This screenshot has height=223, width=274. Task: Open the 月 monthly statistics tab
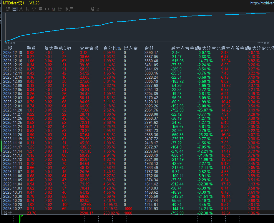(28, 9)
